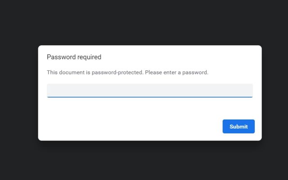Click the "Please enter a password" text
This screenshot has width=288, height=180.
177,72
